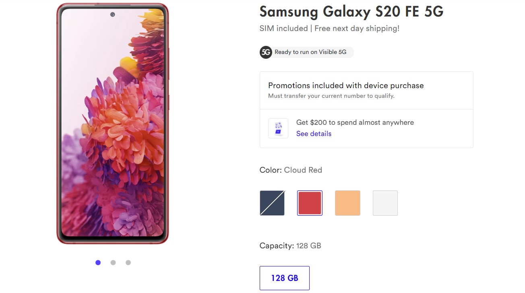Click the Capacity: 128 GB label
Screen dimensions: 525x293
[x=290, y=246]
